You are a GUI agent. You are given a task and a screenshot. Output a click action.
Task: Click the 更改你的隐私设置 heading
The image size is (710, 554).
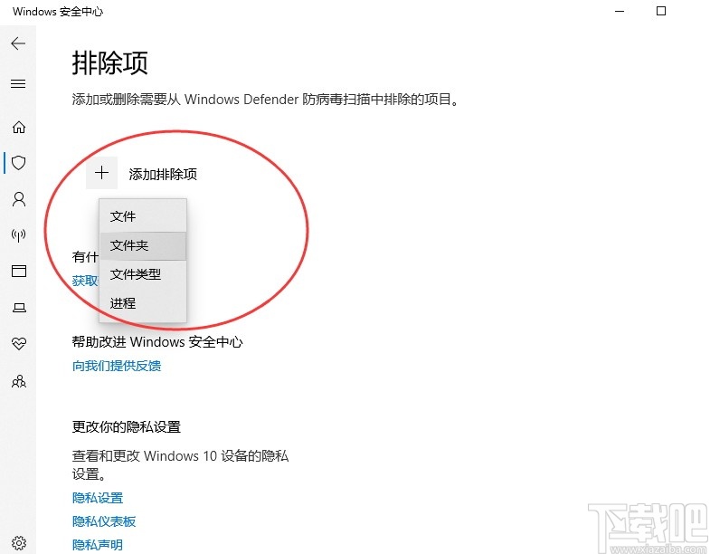pyautogui.click(x=127, y=427)
